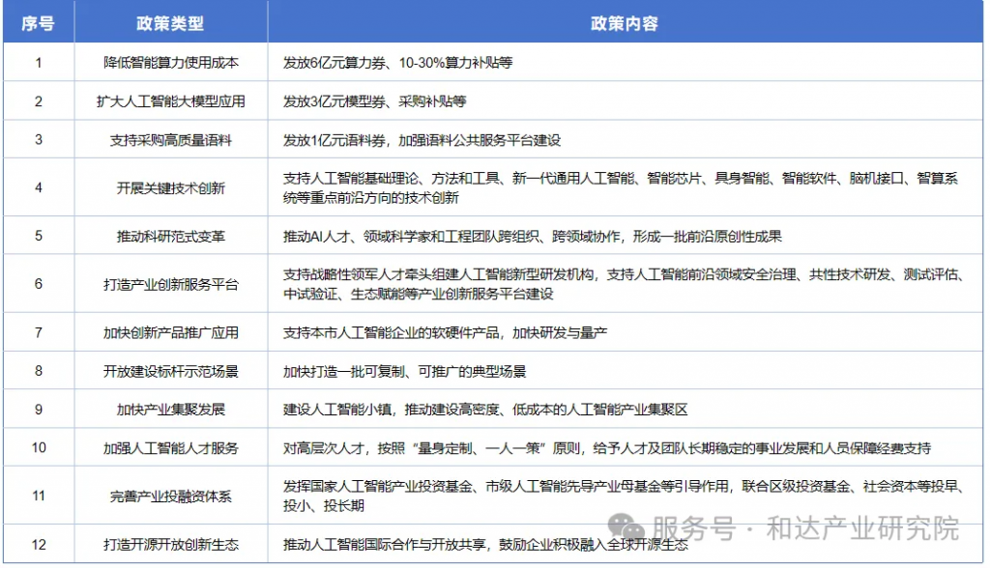Select the 开展关键技术创新 cell
Image resolution: width=990 pixels, height=568 pixels.
point(171,187)
